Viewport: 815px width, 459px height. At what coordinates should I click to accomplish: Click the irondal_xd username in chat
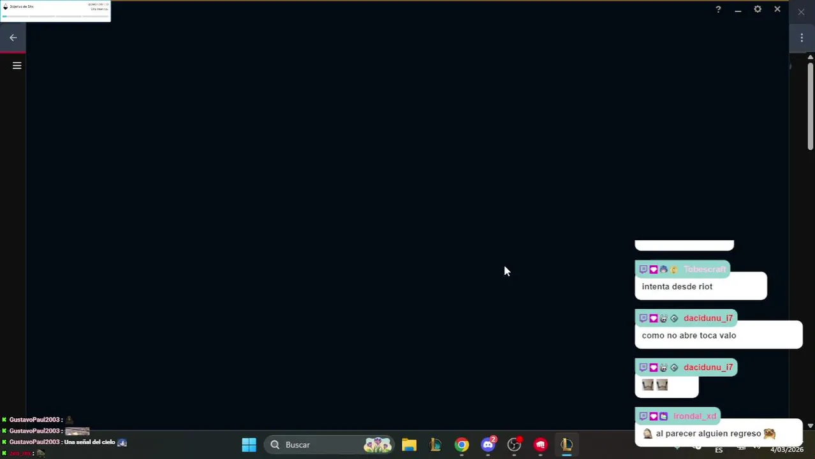694,416
